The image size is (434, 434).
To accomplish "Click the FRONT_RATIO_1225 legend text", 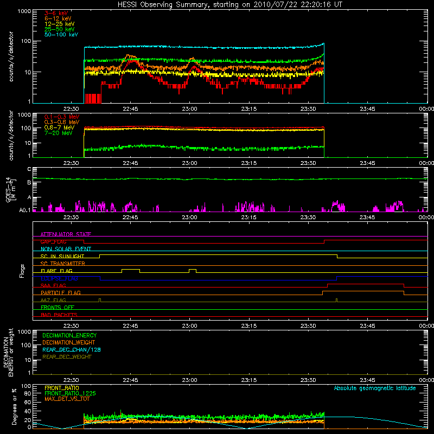I will (x=70, y=393).
